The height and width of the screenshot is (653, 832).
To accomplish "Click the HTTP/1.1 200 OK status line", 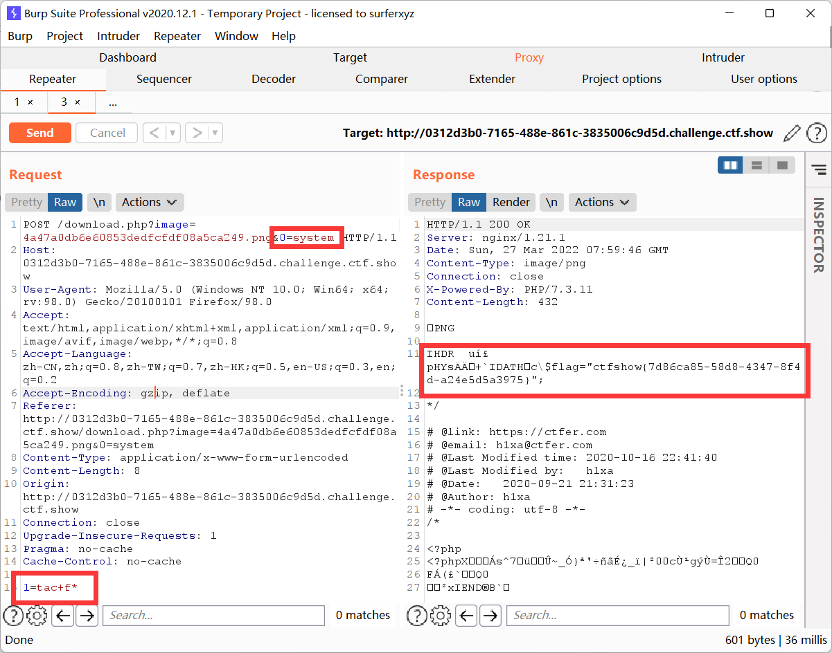I will point(479,224).
